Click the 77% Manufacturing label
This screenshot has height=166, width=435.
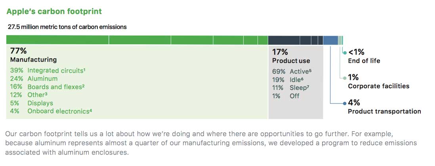pyautogui.click(x=33, y=55)
